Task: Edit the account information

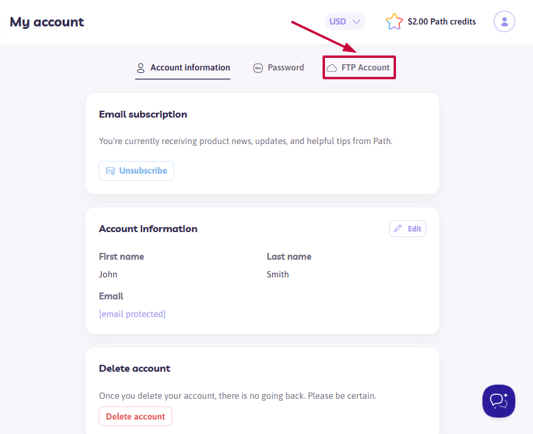Action: tap(407, 228)
